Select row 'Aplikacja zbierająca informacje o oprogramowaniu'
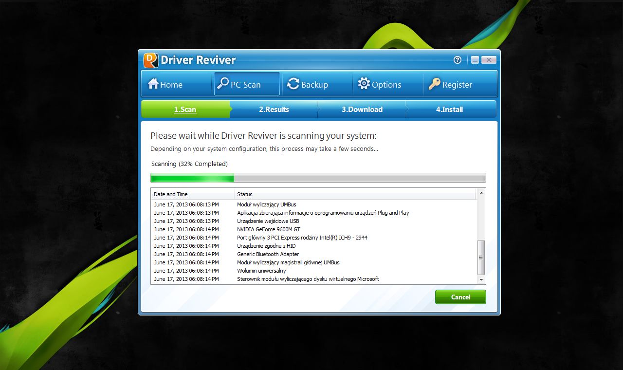This screenshot has width=623, height=370. point(314,213)
